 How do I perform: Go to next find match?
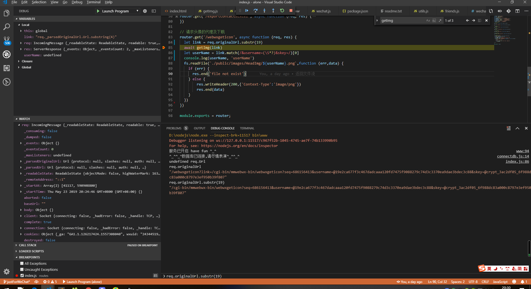pos(473,20)
